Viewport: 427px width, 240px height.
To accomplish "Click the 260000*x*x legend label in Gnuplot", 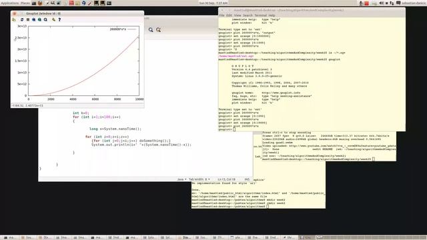I will pyautogui.click(x=117, y=29).
